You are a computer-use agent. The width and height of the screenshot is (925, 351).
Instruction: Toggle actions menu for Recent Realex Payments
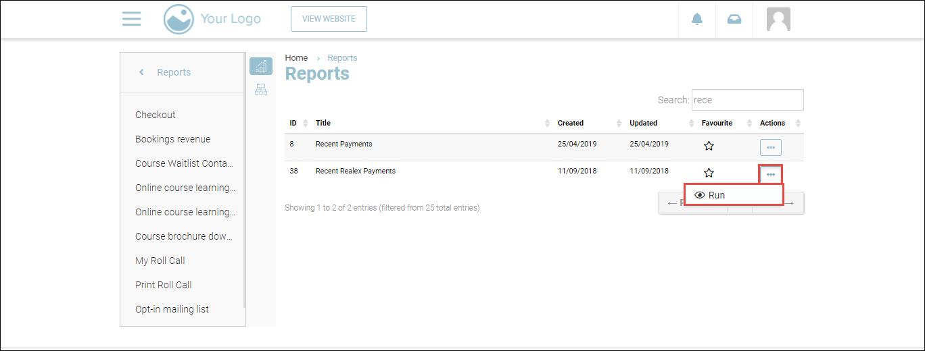coord(770,174)
